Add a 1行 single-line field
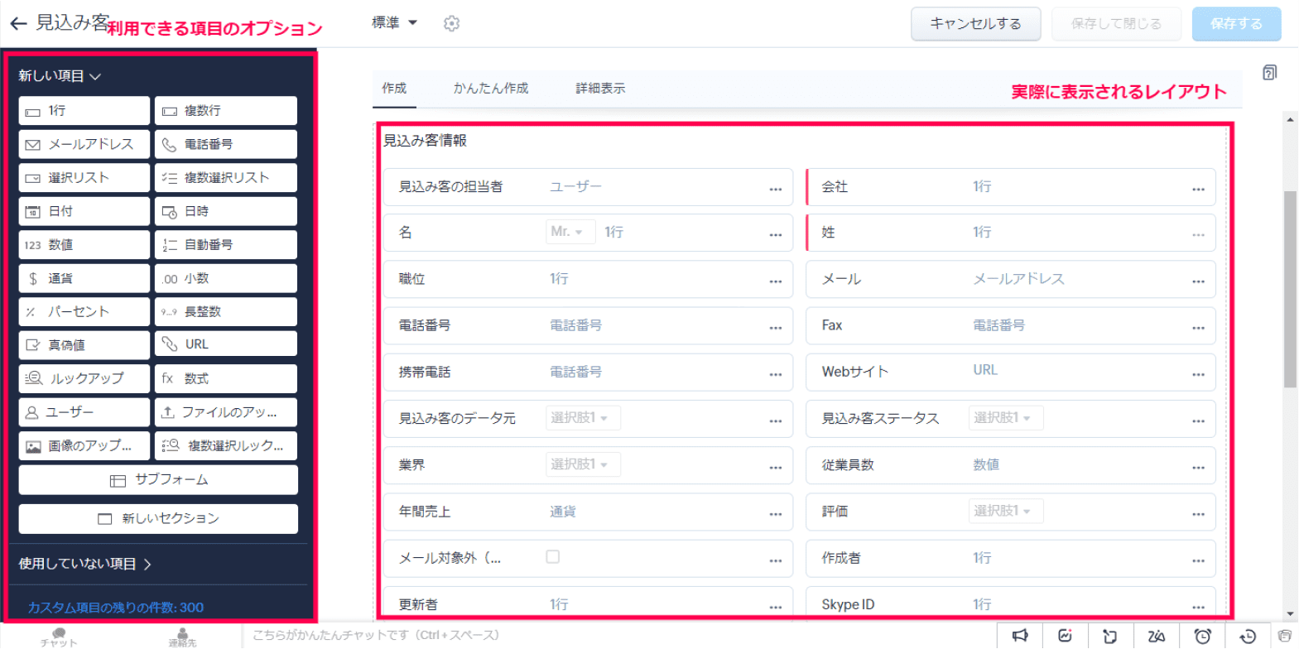 [84, 111]
